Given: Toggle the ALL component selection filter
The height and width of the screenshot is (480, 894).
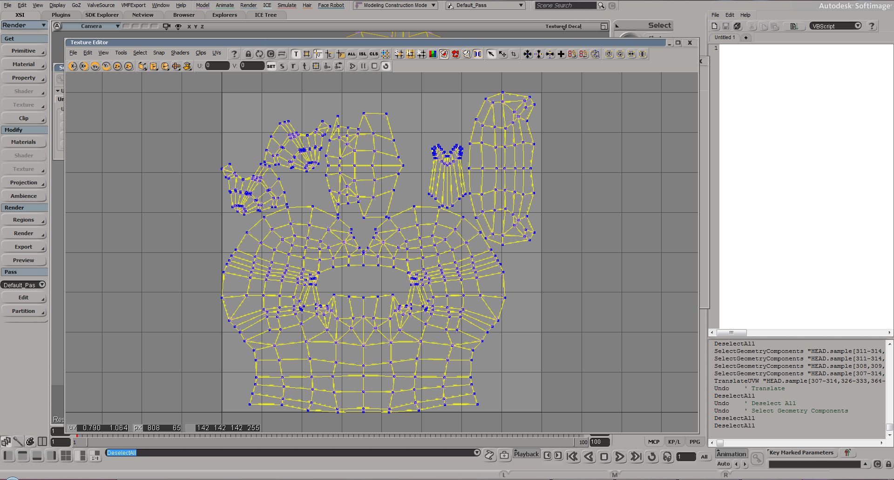Looking at the screenshot, I should 351,54.
